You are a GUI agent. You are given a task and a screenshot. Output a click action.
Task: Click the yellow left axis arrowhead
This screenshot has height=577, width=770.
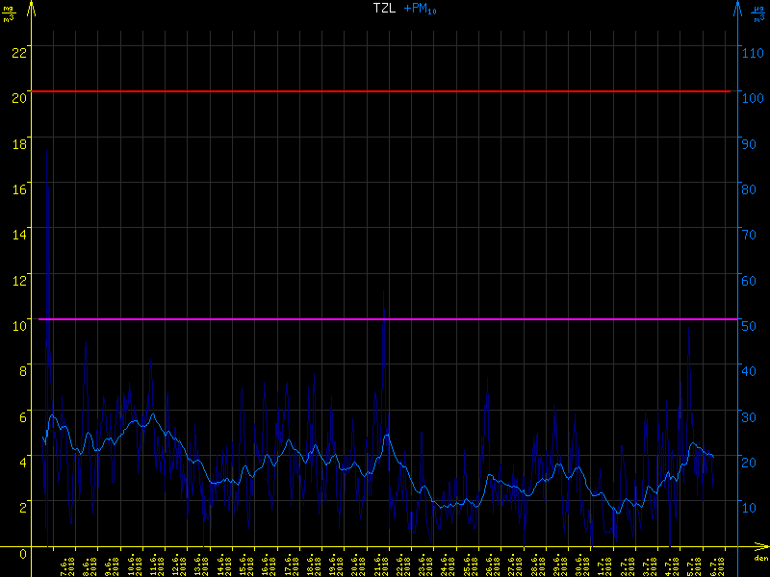(x=32, y=9)
